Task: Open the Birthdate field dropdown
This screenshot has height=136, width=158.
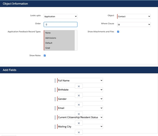Action: (80, 90)
